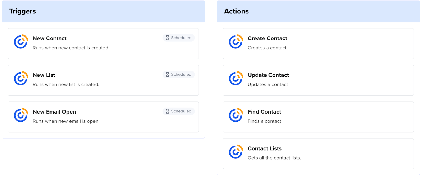Click the Contact Lists action icon

pos(236,152)
